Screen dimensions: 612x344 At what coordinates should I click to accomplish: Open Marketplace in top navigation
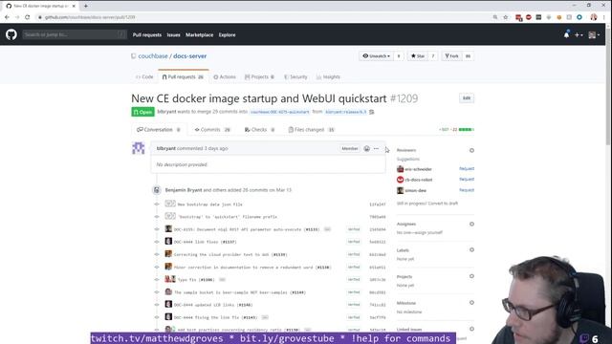pyautogui.click(x=199, y=34)
